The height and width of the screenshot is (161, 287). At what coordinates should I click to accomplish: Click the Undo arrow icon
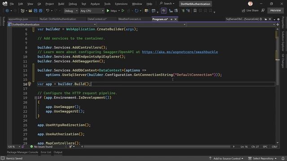pos(48,11)
